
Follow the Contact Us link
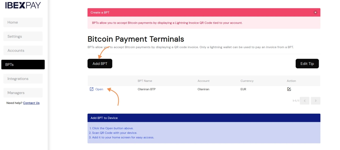(31, 103)
